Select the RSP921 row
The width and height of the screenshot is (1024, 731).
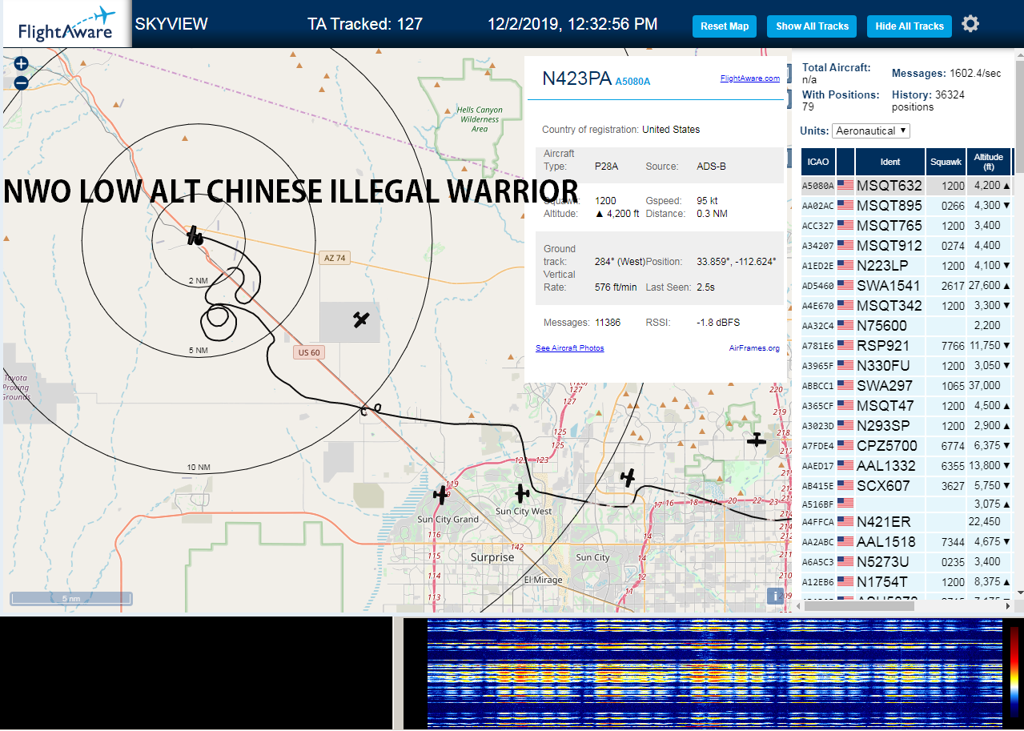click(907, 345)
